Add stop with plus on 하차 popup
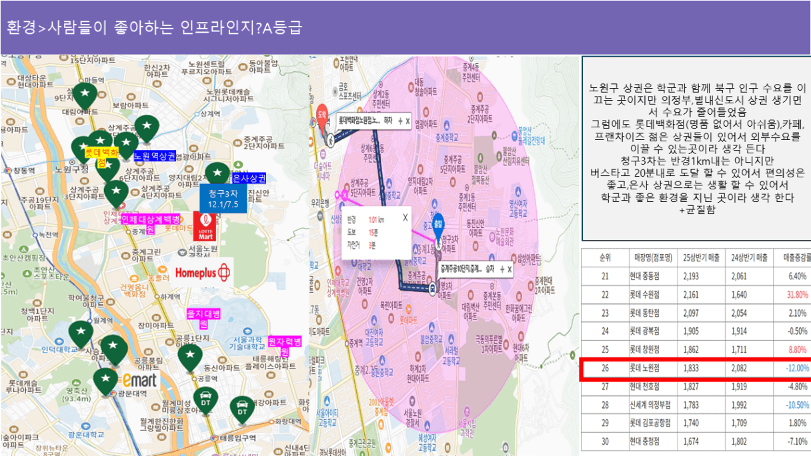This screenshot has height=456, width=811. pos(400,121)
